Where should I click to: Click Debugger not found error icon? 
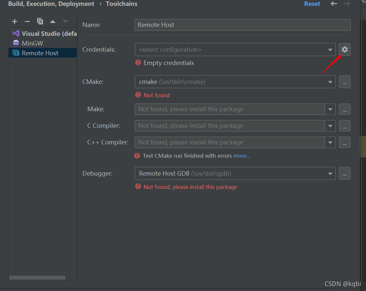pos(138,186)
